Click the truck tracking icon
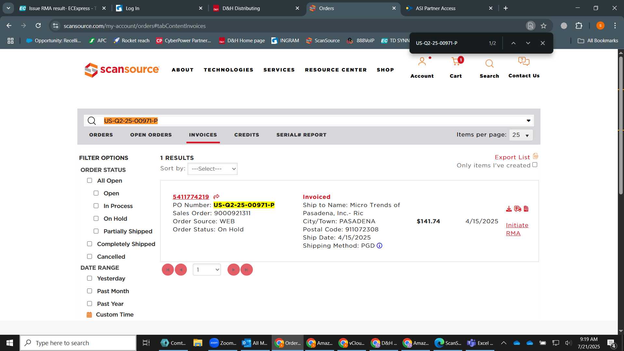Screen dimensions: 624x351 click(518, 209)
